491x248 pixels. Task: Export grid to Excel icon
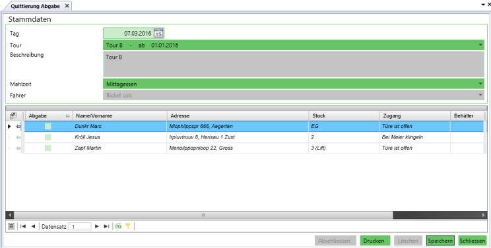[118, 226]
